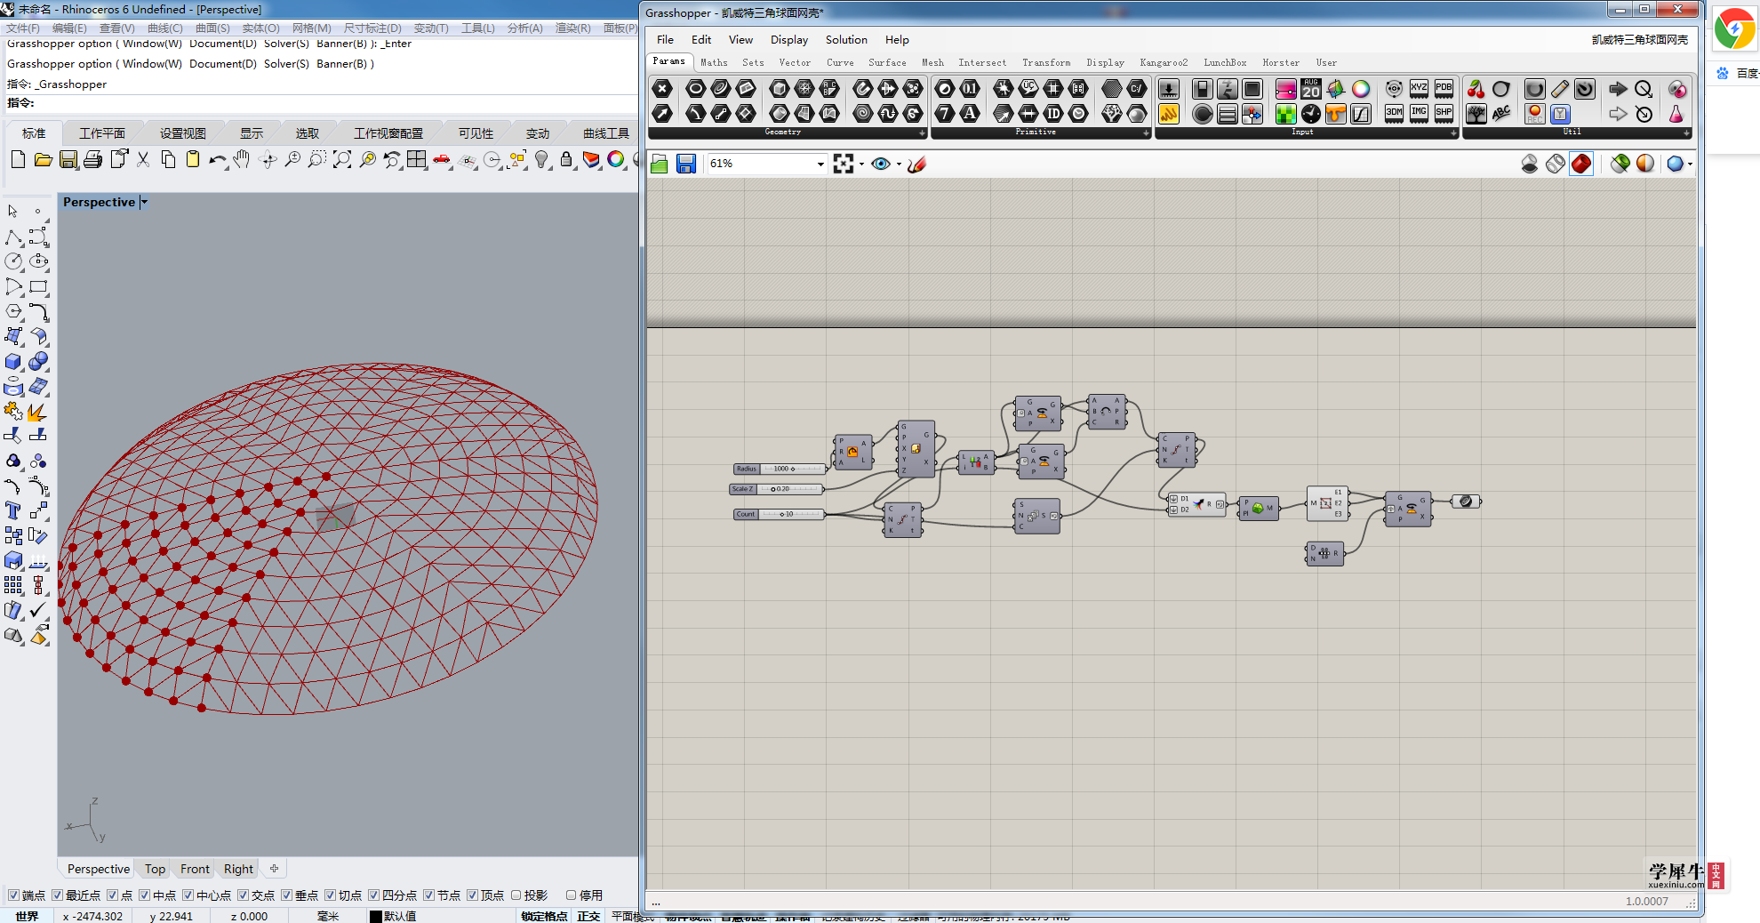The width and height of the screenshot is (1760, 923).
Task: Toggle the 交点 osnap checkbox
Action: [x=243, y=895]
